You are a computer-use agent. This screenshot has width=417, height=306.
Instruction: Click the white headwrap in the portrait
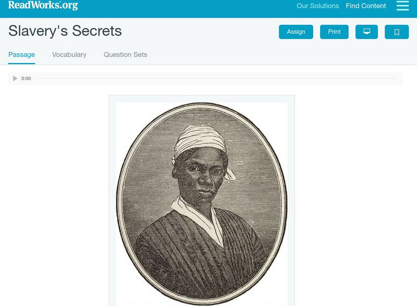point(200,139)
